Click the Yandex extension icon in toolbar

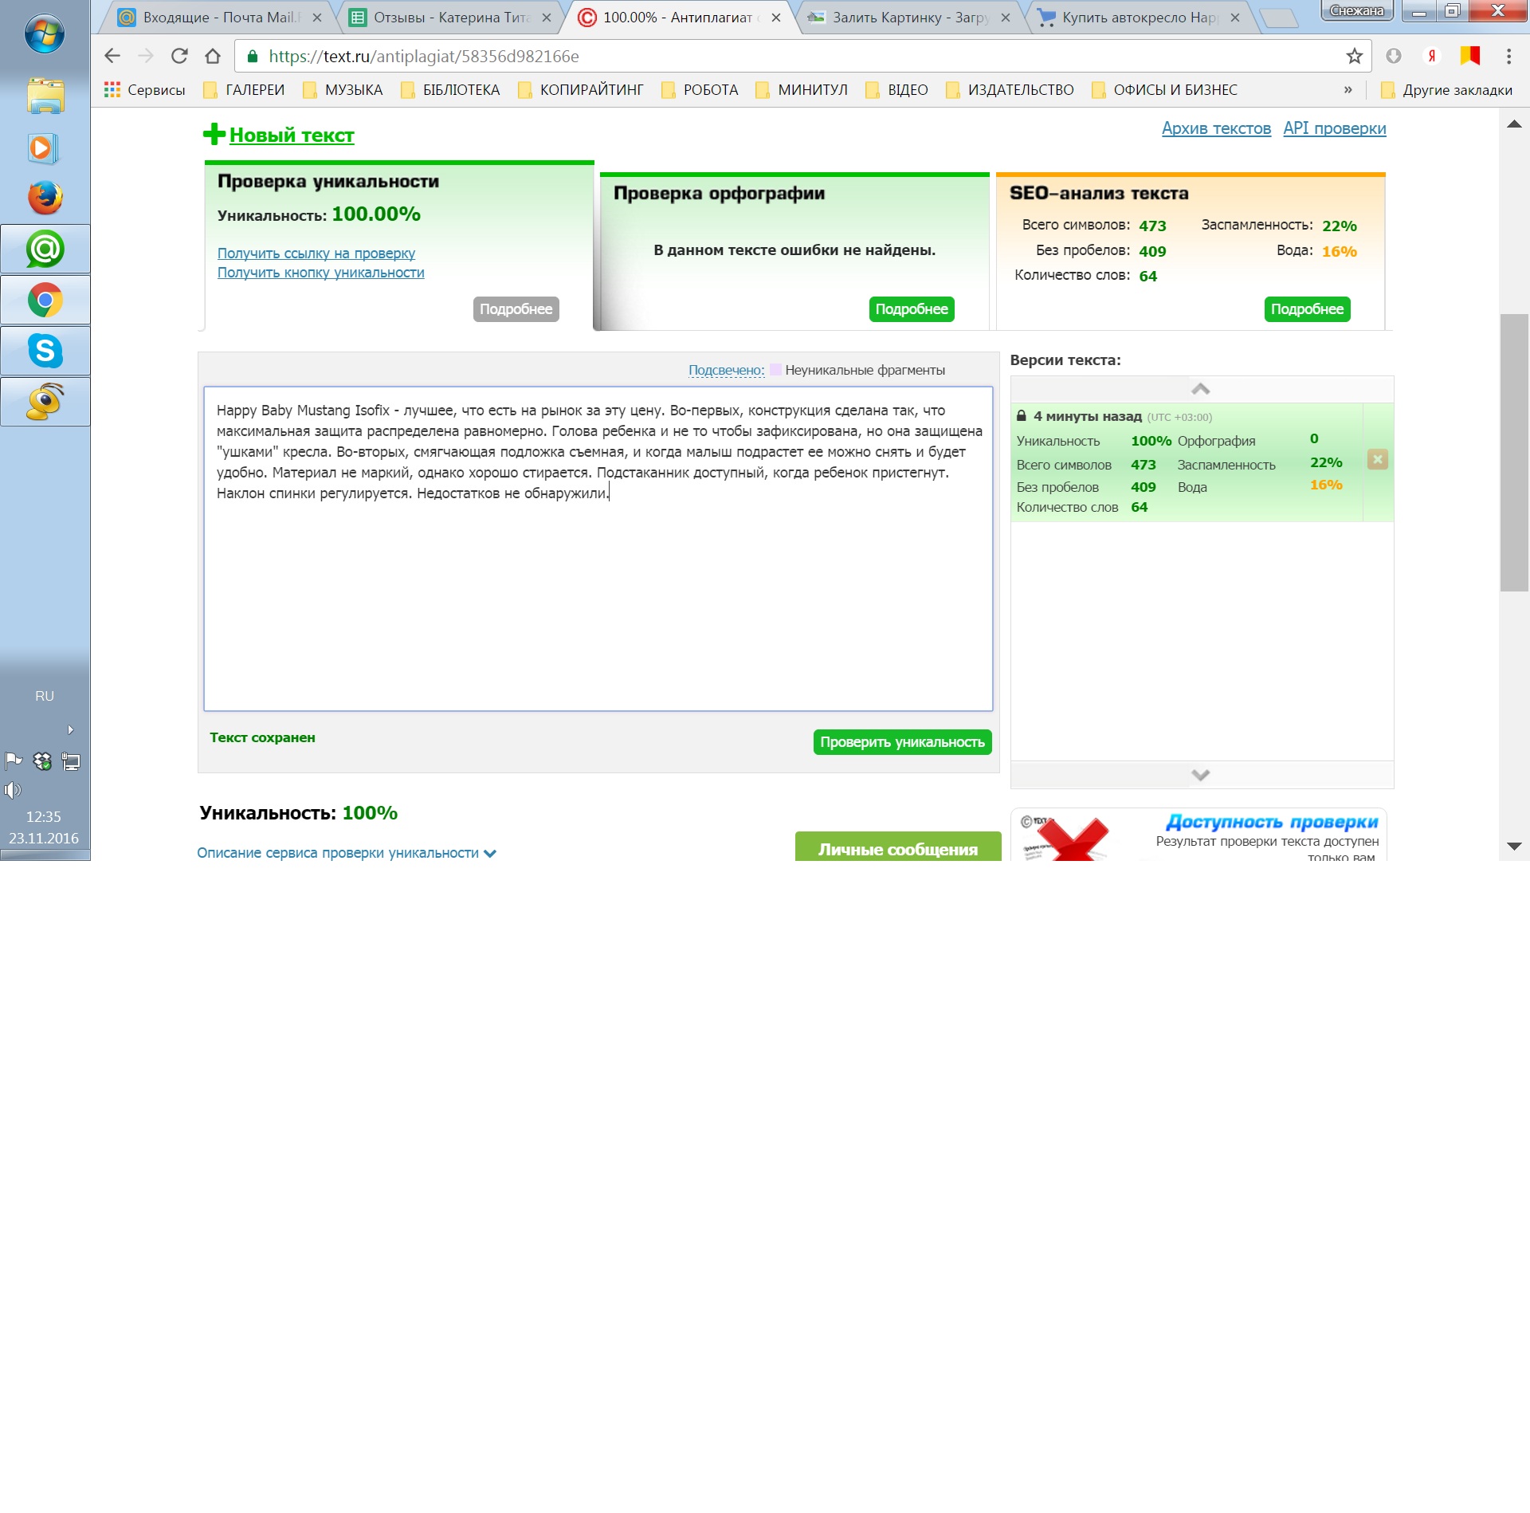coord(1431,57)
